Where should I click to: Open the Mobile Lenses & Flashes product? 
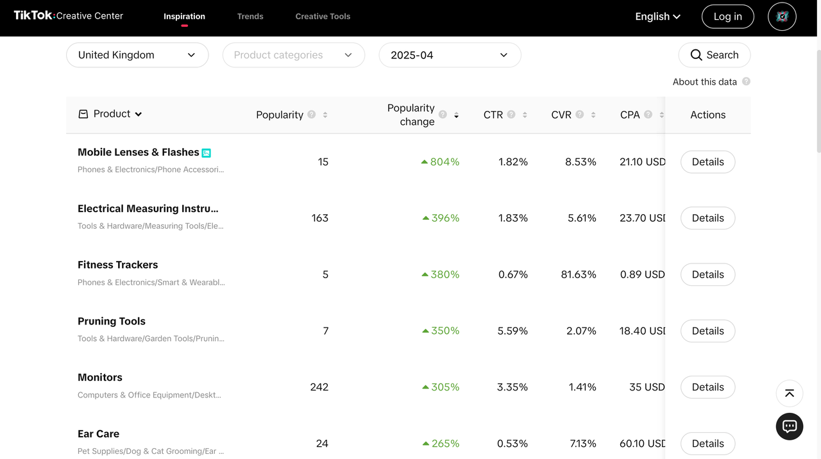click(x=138, y=152)
